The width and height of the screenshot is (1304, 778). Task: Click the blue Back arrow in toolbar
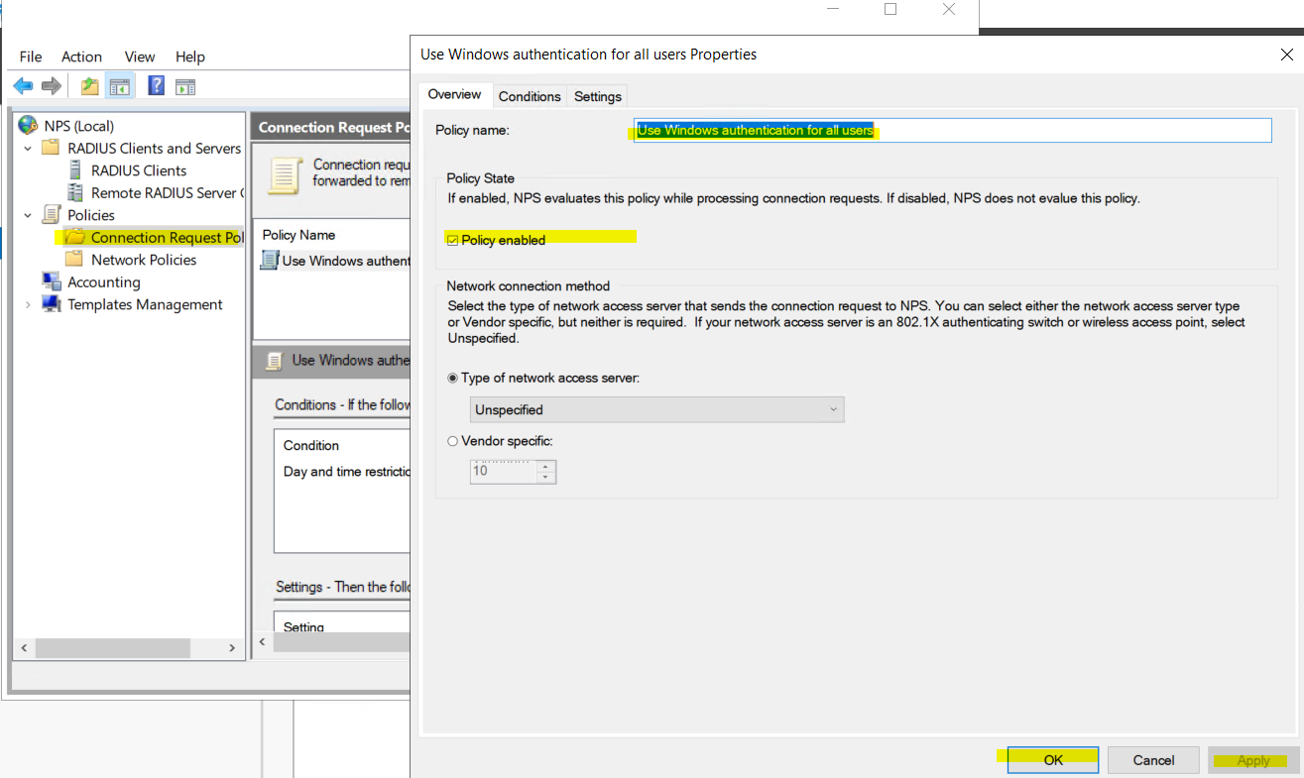pyautogui.click(x=23, y=86)
